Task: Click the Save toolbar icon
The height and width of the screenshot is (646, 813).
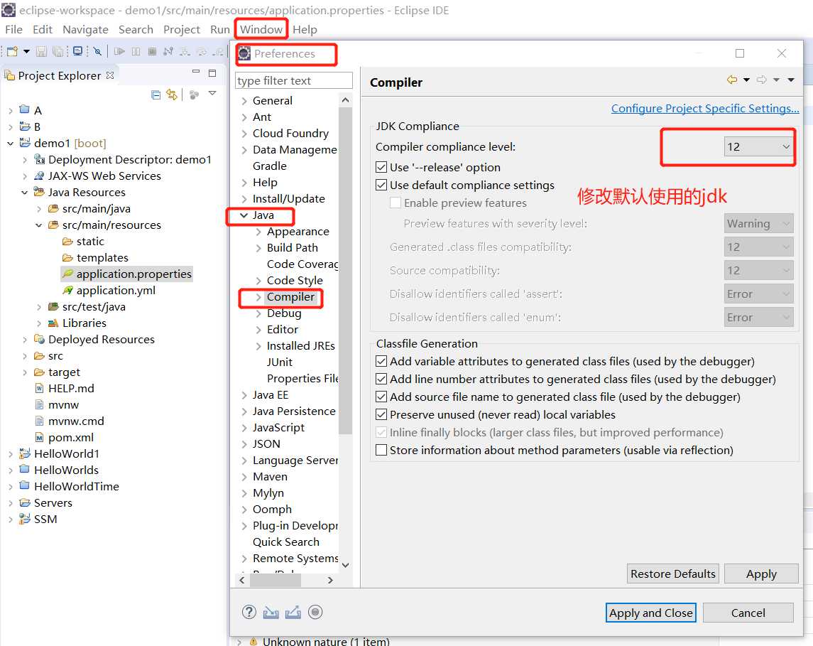Action: click(41, 51)
